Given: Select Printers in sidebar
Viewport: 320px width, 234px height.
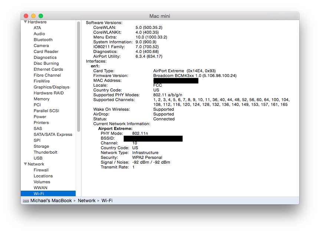Looking at the screenshot, I should coord(41,123).
